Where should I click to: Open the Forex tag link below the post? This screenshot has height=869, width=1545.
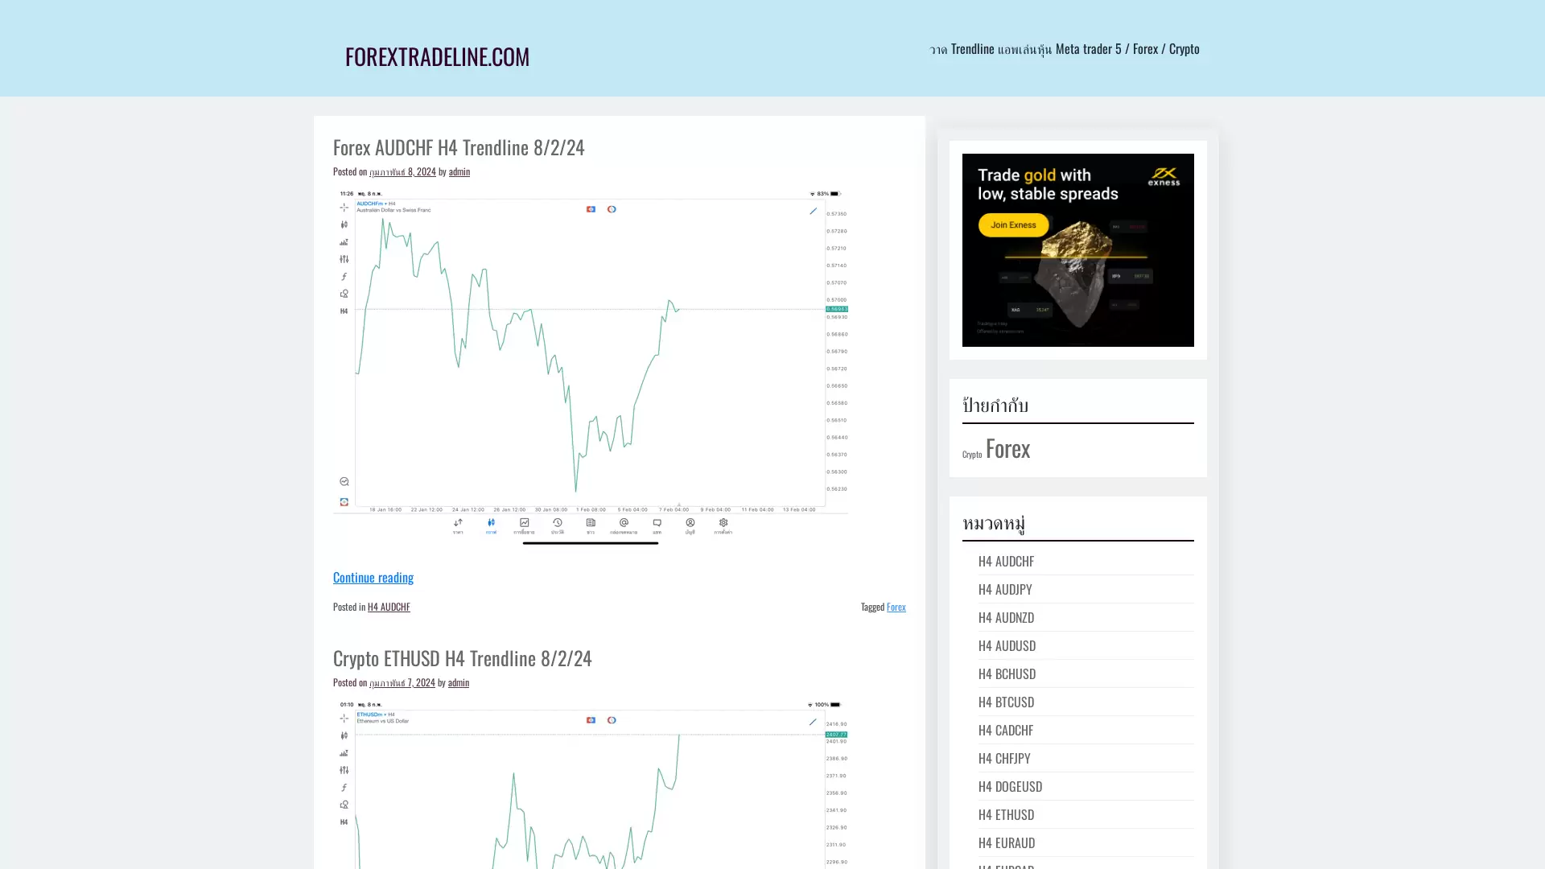[896, 607]
